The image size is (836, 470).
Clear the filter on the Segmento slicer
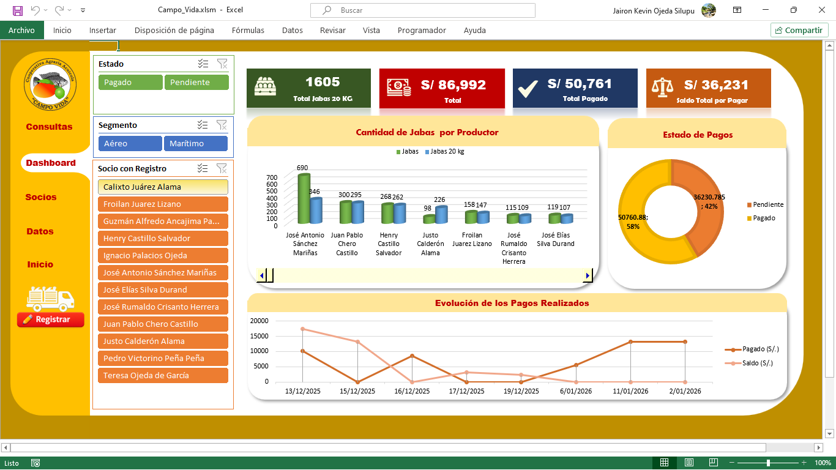[222, 125]
